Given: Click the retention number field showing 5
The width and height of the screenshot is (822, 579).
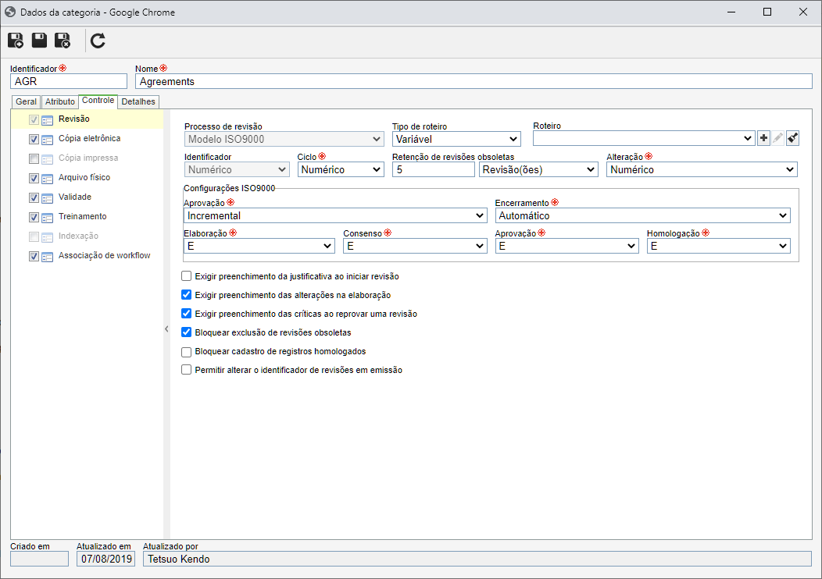Looking at the screenshot, I should (x=434, y=169).
